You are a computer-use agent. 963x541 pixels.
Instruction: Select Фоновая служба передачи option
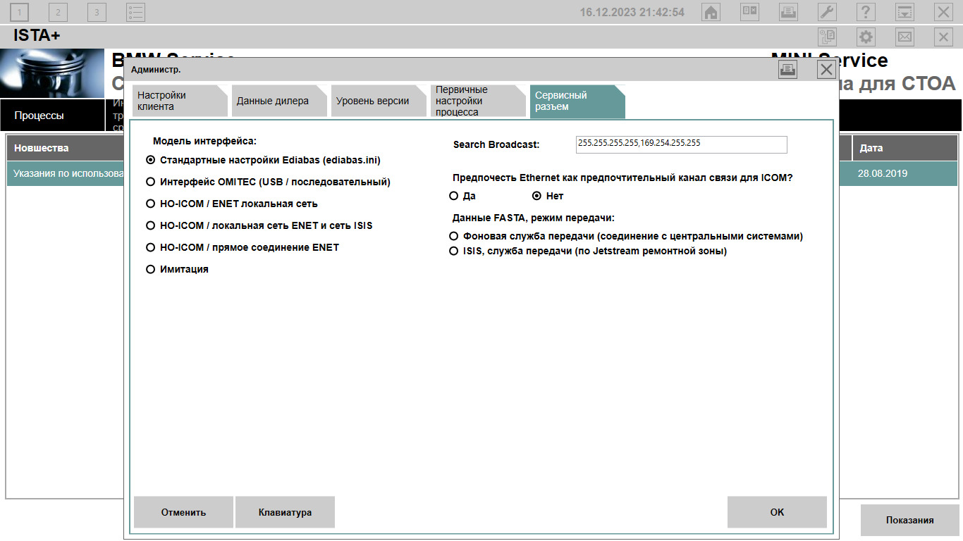pyautogui.click(x=454, y=236)
